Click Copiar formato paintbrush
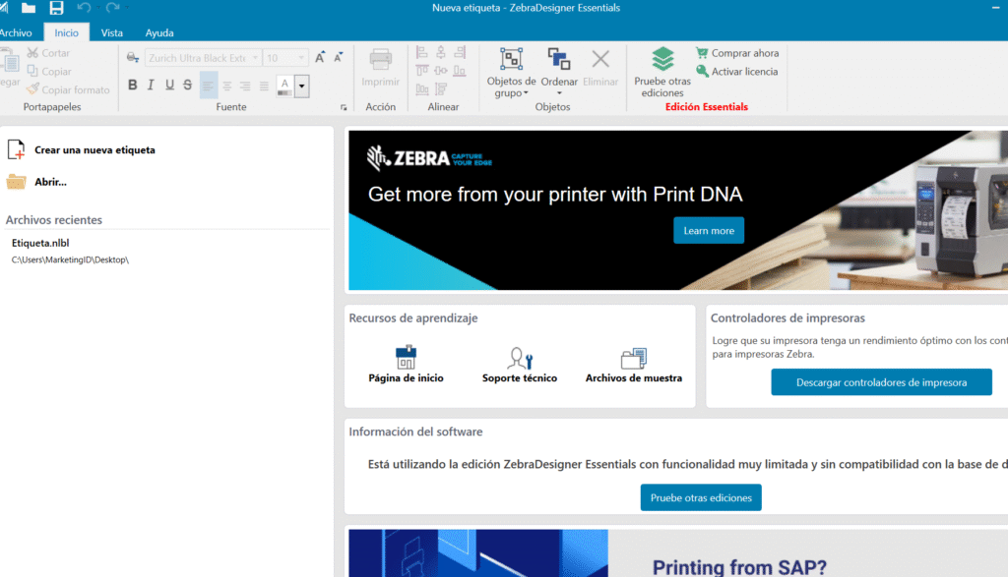The image size is (1008, 577). pyautogui.click(x=68, y=89)
